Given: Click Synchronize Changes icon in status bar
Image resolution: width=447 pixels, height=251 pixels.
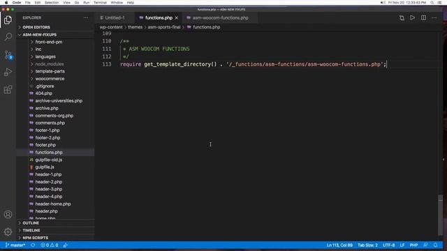Looking at the screenshot, I should pos(33,245).
